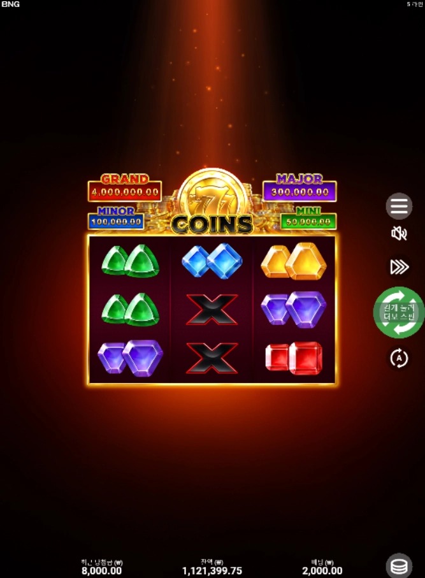Click the bet amount 2,000.00
The height and width of the screenshot is (578, 425).
[322, 571]
